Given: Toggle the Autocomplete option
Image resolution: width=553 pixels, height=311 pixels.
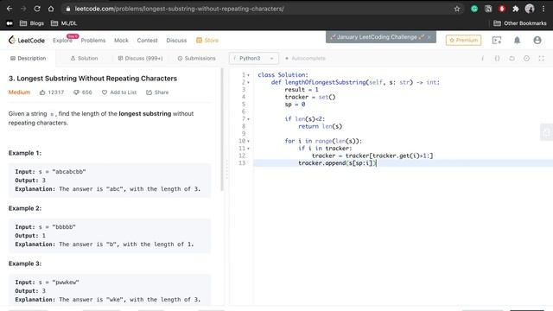Looking at the screenshot, I should pos(305,58).
